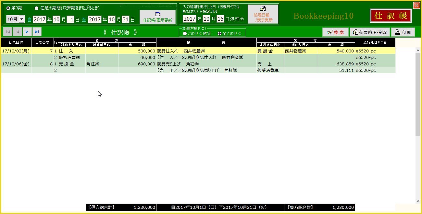
Task: Select the 第3期 radio button
Action: (x=8, y=8)
